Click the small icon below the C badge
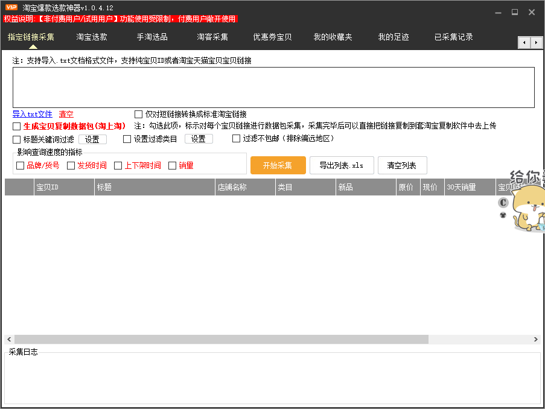This screenshot has height=409, width=545. point(503,214)
